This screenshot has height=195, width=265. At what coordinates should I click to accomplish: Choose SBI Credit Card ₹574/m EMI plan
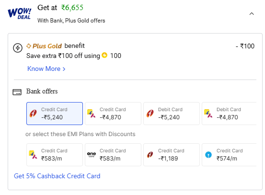pyautogui.click(x=229, y=155)
